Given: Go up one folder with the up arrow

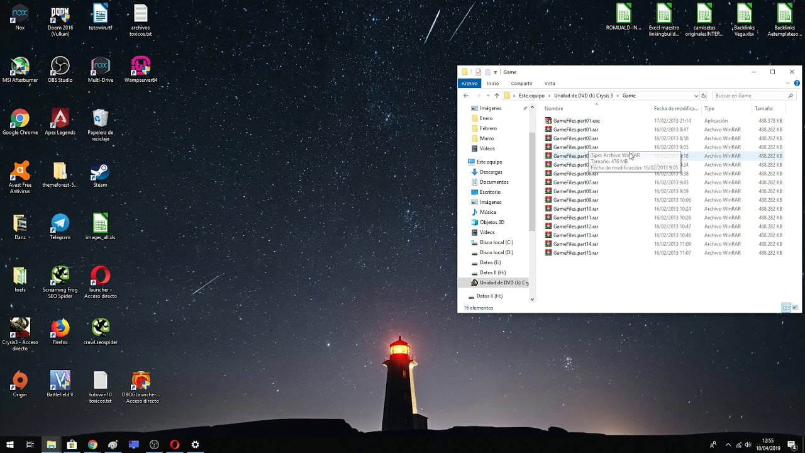Looking at the screenshot, I should point(496,96).
